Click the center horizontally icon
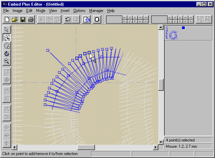215x158 pixels. click(x=7, y=136)
